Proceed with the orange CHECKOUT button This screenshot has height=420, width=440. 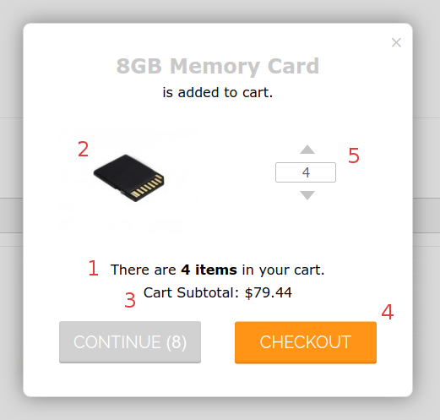pyautogui.click(x=306, y=342)
